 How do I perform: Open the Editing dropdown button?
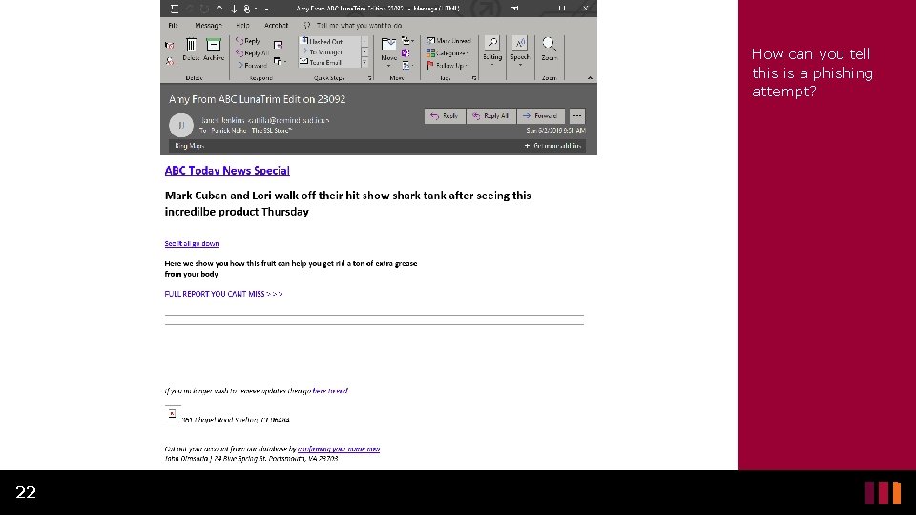(x=492, y=51)
